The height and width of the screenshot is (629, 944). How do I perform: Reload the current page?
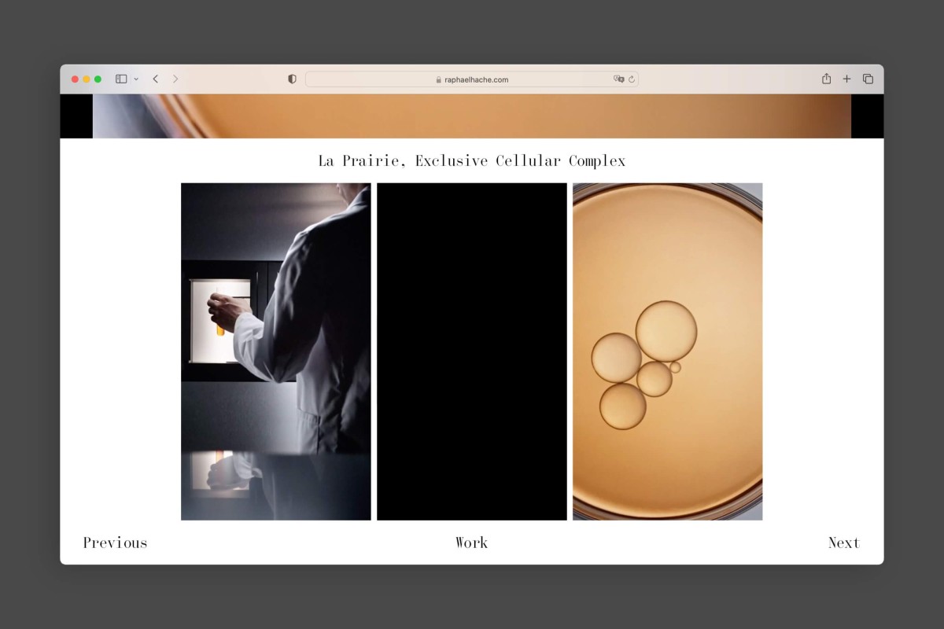(632, 79)
